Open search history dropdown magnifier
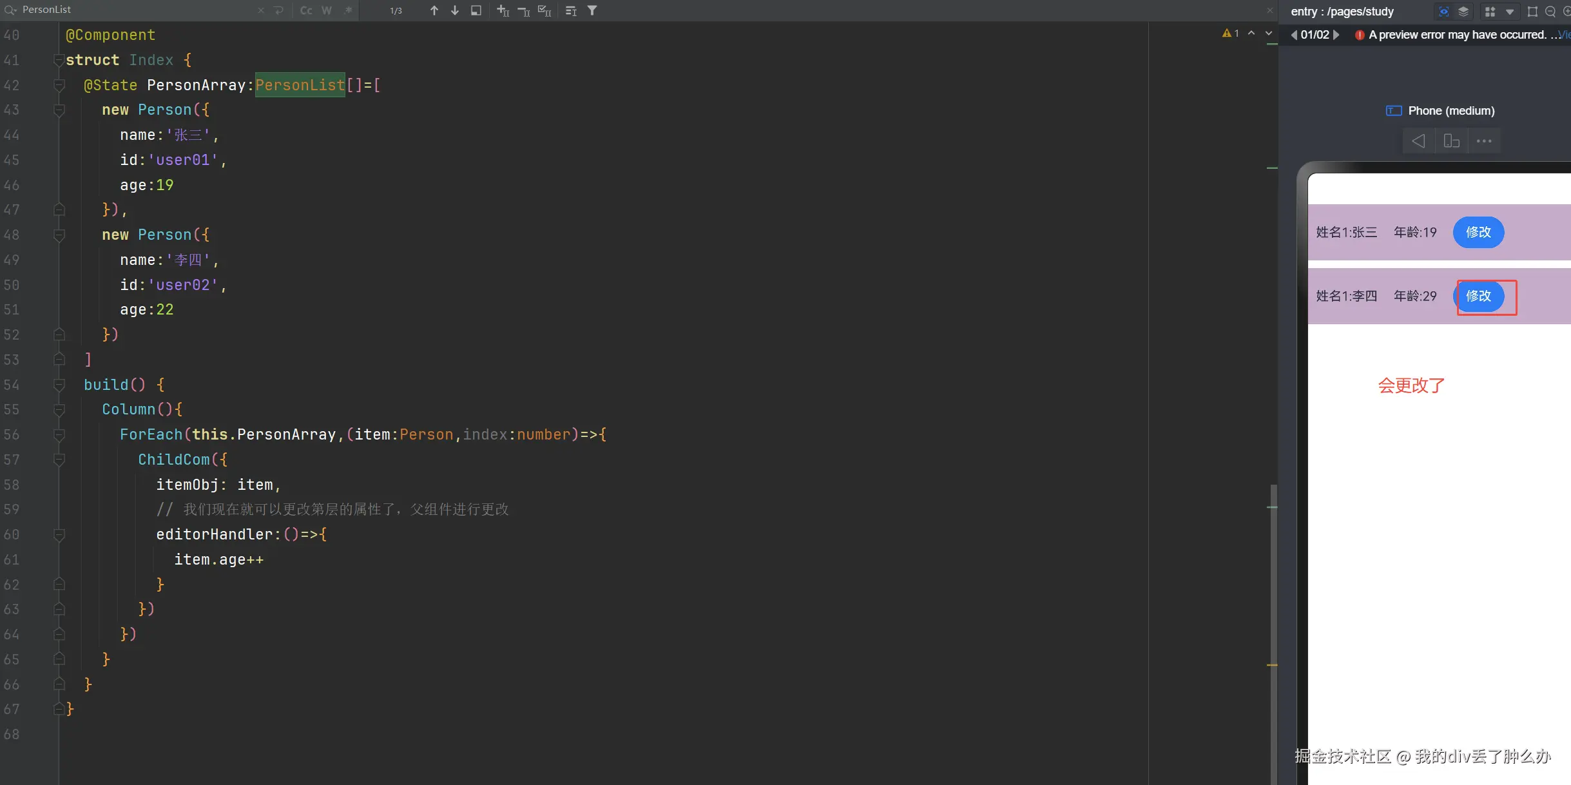The height and width of the screenshot is (785, 1571). pos(10,10)
